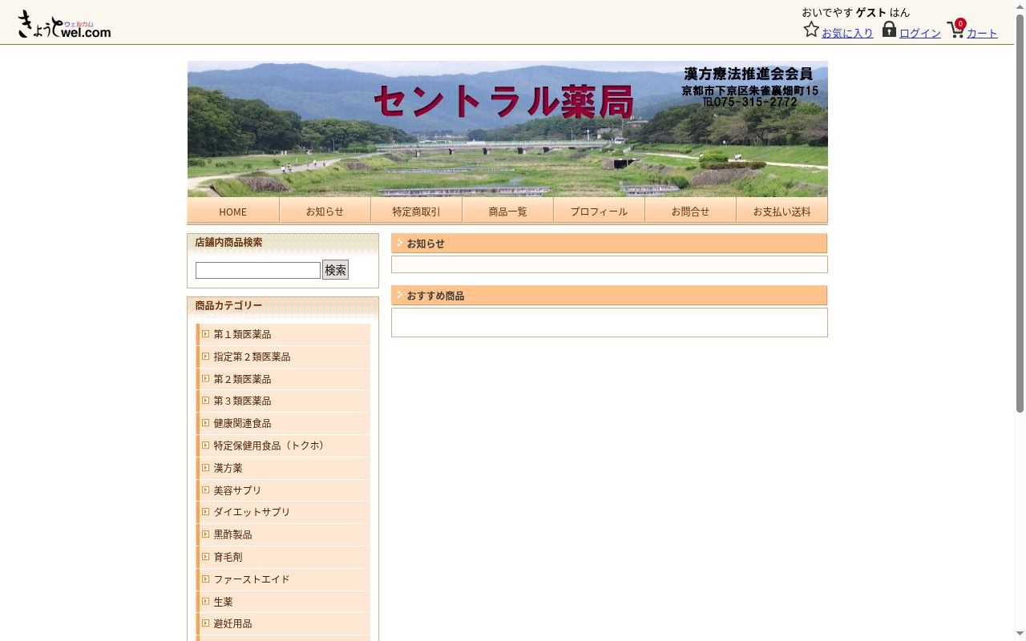Open the お支払い送料 navigation tab
The image size is (1026, 641).
pyautogui.click(x=782, y=211)
